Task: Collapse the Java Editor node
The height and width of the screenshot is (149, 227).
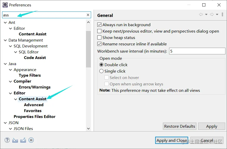Action: click(x=10, y=93)
